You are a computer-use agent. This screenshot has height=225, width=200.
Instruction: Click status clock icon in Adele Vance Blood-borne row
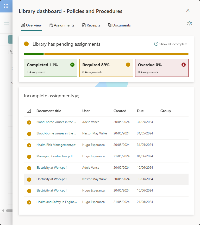tap(29, 122)
